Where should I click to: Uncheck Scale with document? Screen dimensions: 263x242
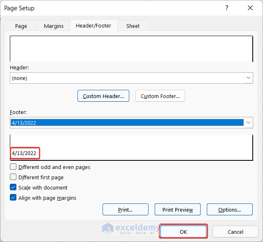(14, 187)
